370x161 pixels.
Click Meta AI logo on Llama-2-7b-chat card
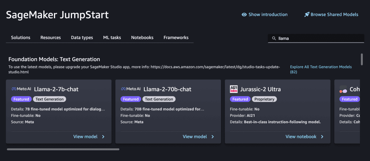pyautogui.click(x=21, y=89)
